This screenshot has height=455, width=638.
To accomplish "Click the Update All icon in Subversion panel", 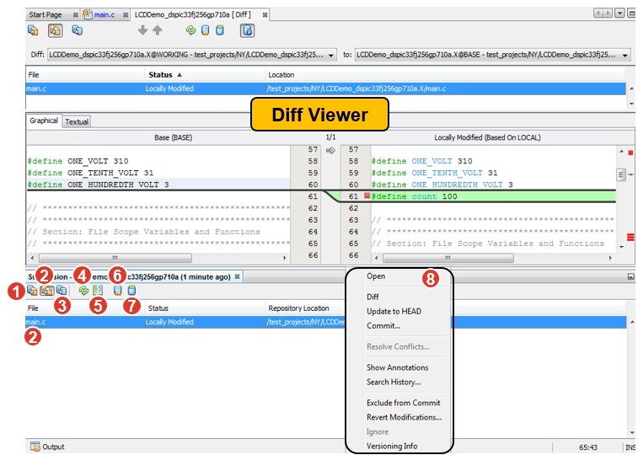I will pyautogui.click(x=117, y=291).
